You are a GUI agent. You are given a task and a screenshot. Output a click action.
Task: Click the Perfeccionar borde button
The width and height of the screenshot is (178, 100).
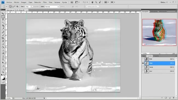pyautogui.click(x=92, y=7)
